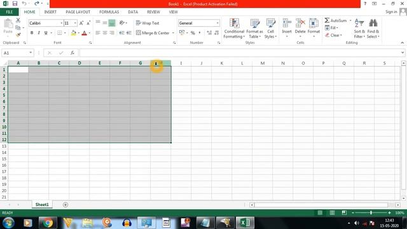The width and height of the screenshot is (407, 229).
Task: Expand the Merge & Center dropdown arrow
Action: (x=173, y=33)
